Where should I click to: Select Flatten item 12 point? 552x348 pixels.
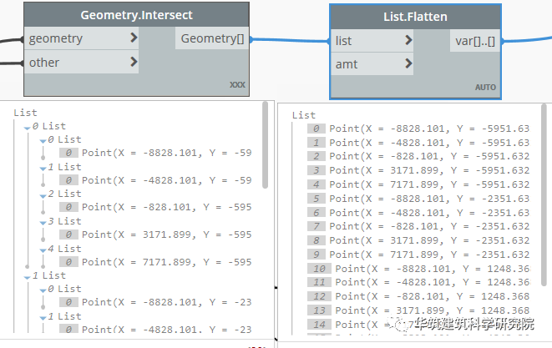point(433,296)
